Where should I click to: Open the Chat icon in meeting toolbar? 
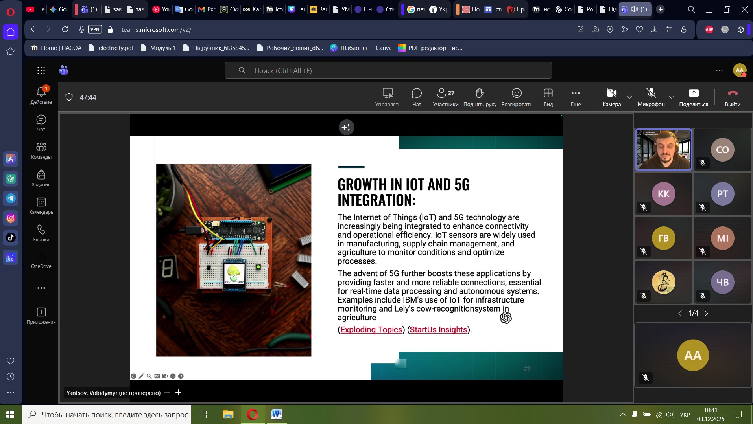(416, 97)
